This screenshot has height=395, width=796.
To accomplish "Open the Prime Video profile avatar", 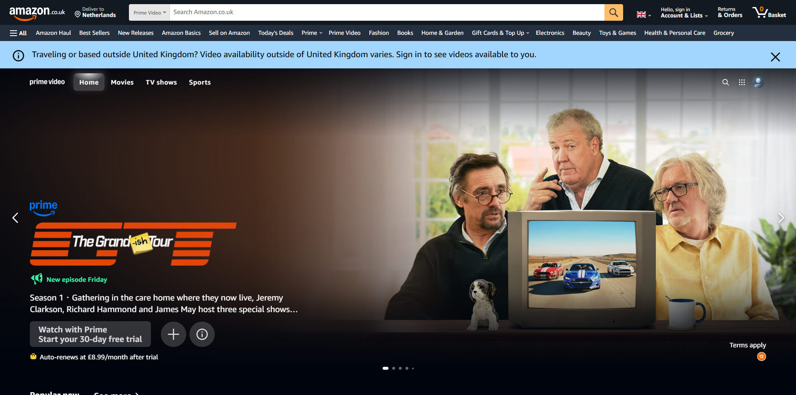I will click(x=758, y=82).
